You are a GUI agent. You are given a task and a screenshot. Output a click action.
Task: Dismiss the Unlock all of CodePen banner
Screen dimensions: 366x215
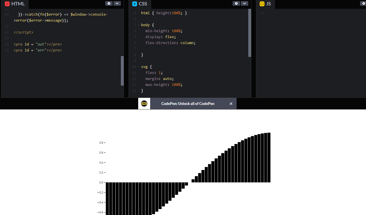231,104
